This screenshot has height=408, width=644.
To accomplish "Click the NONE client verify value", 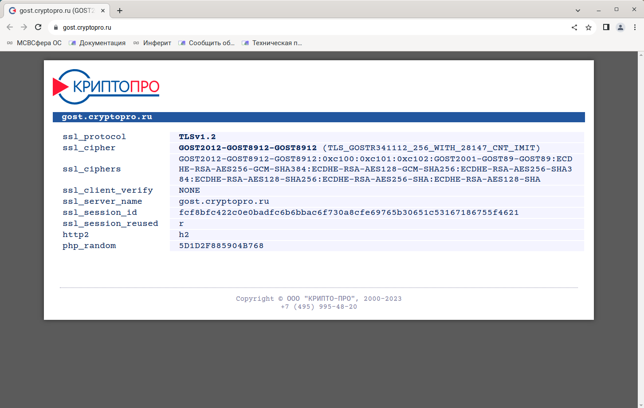I will coord(189,190).
